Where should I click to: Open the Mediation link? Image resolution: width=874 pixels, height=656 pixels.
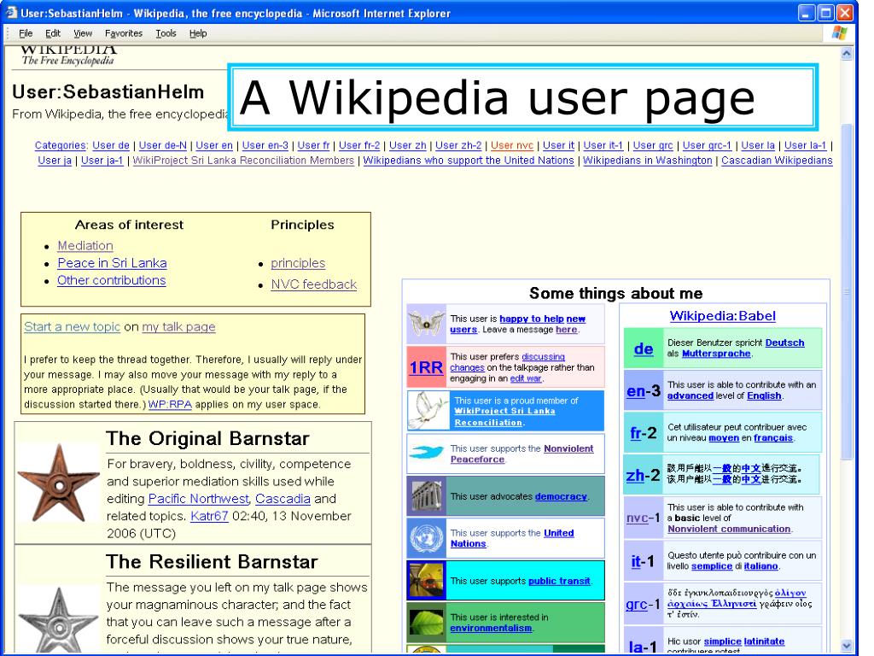[85, 246]
